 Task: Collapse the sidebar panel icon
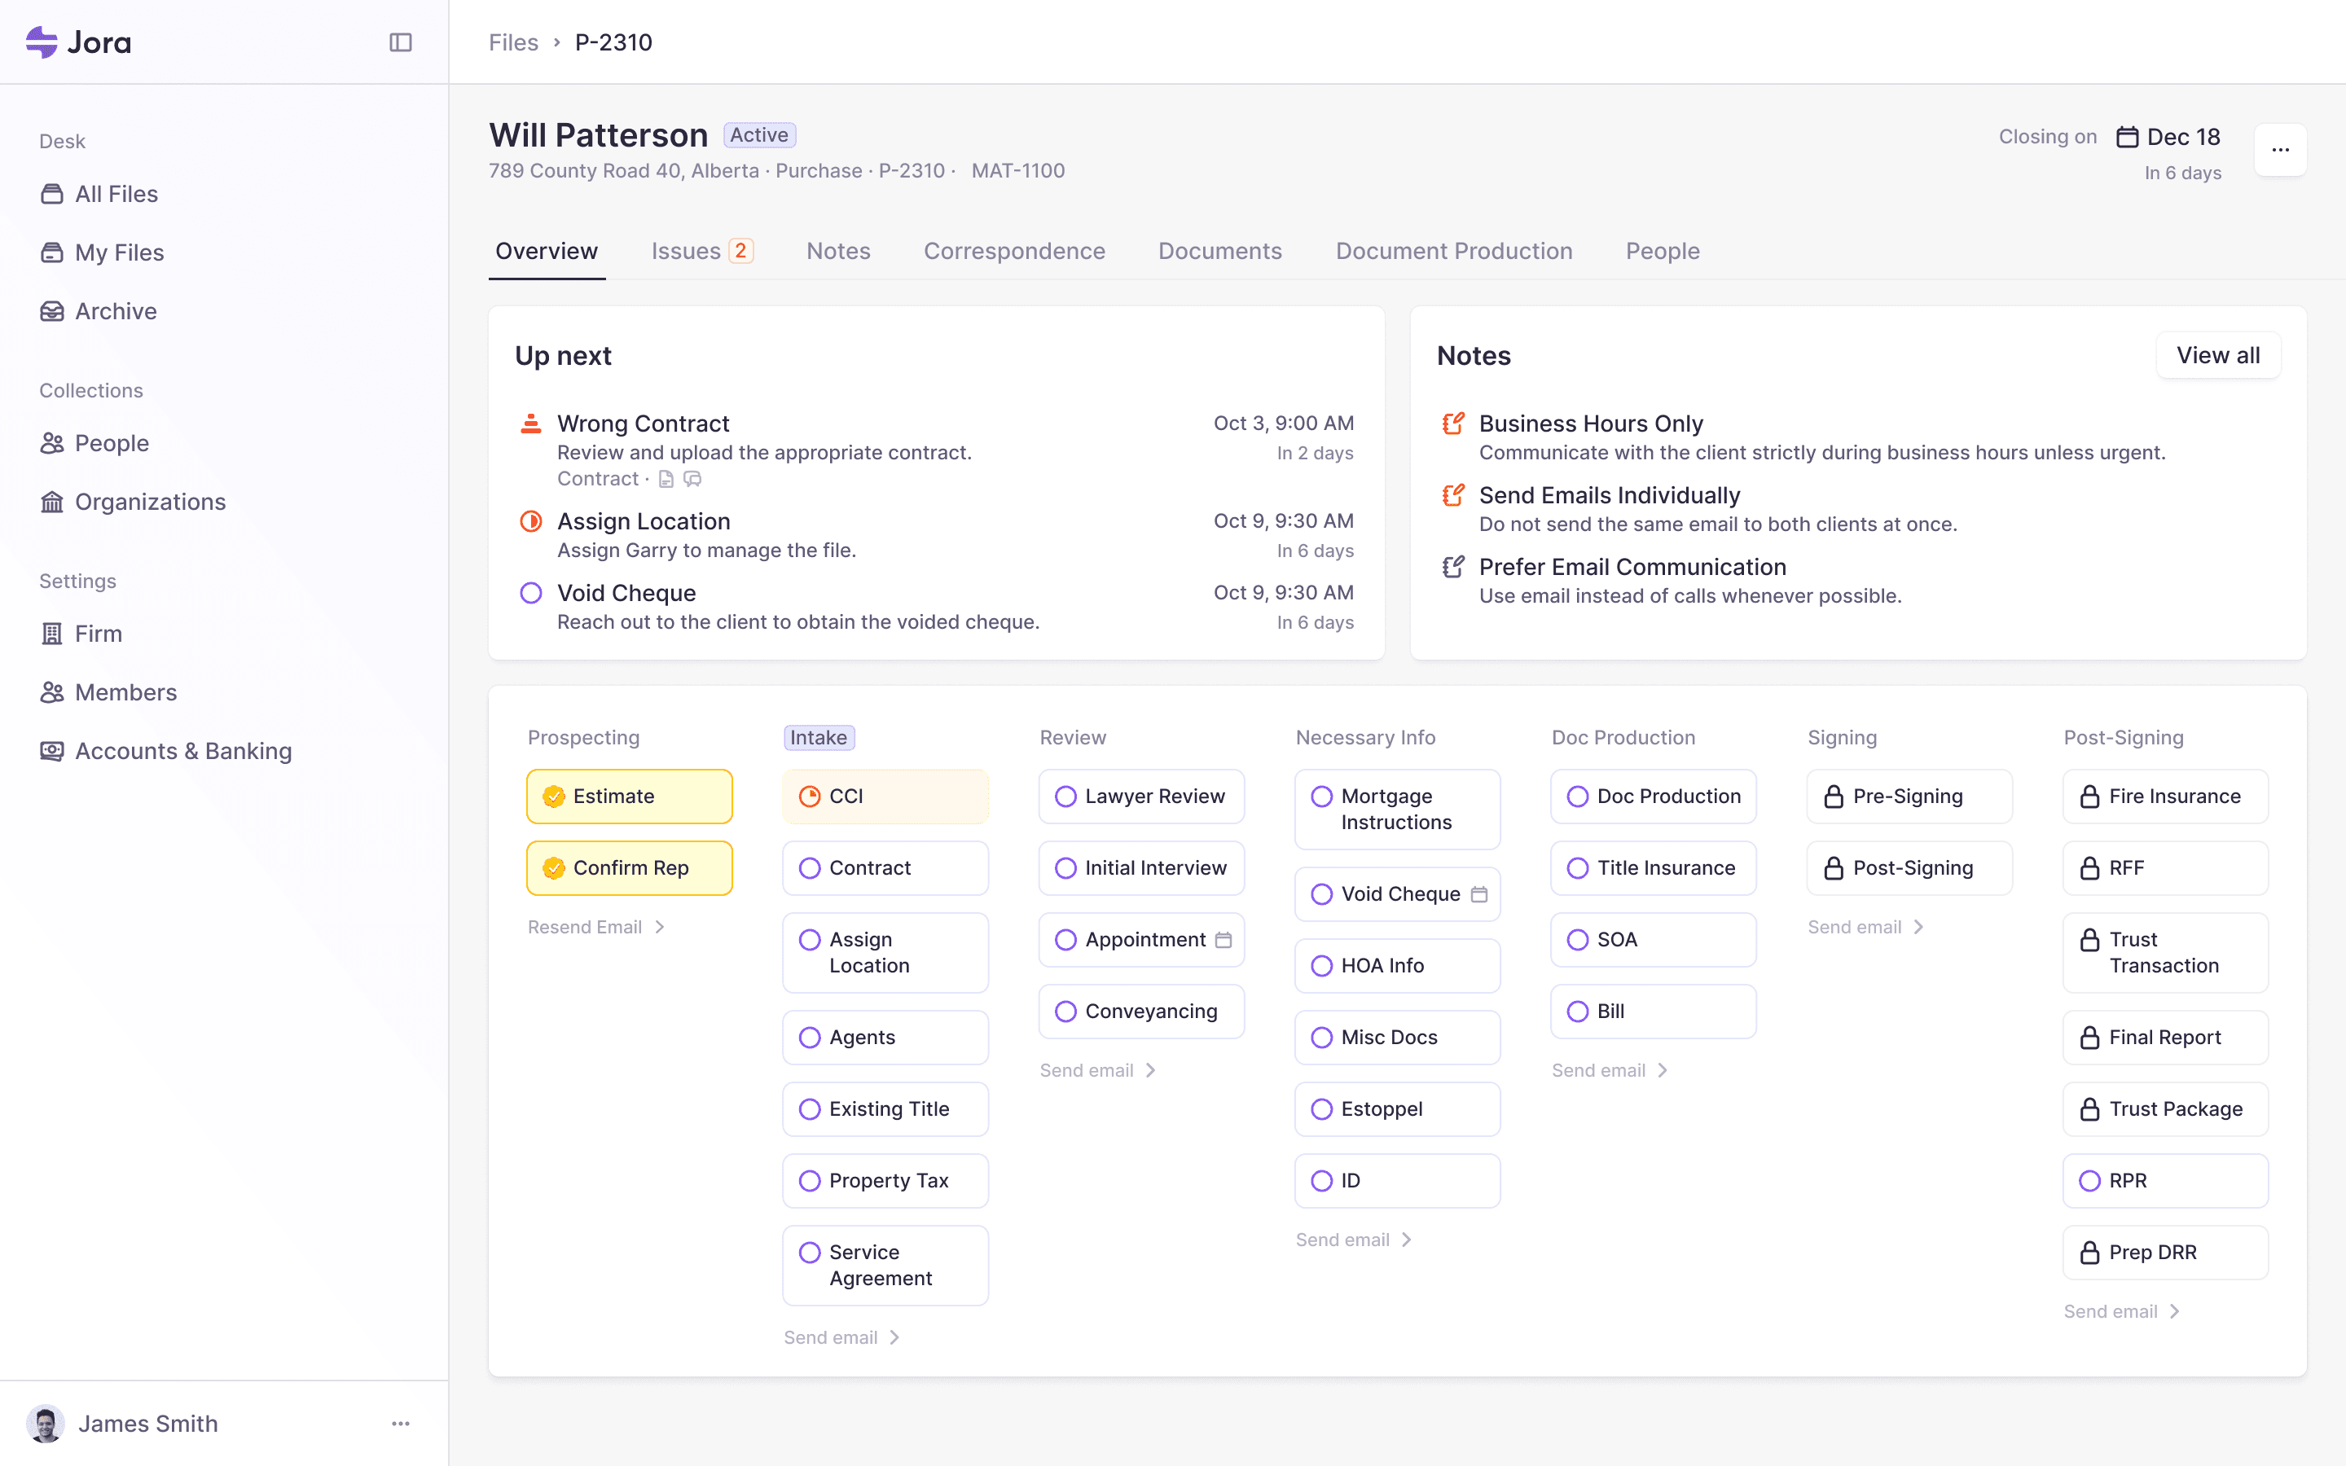pos(401,42)
